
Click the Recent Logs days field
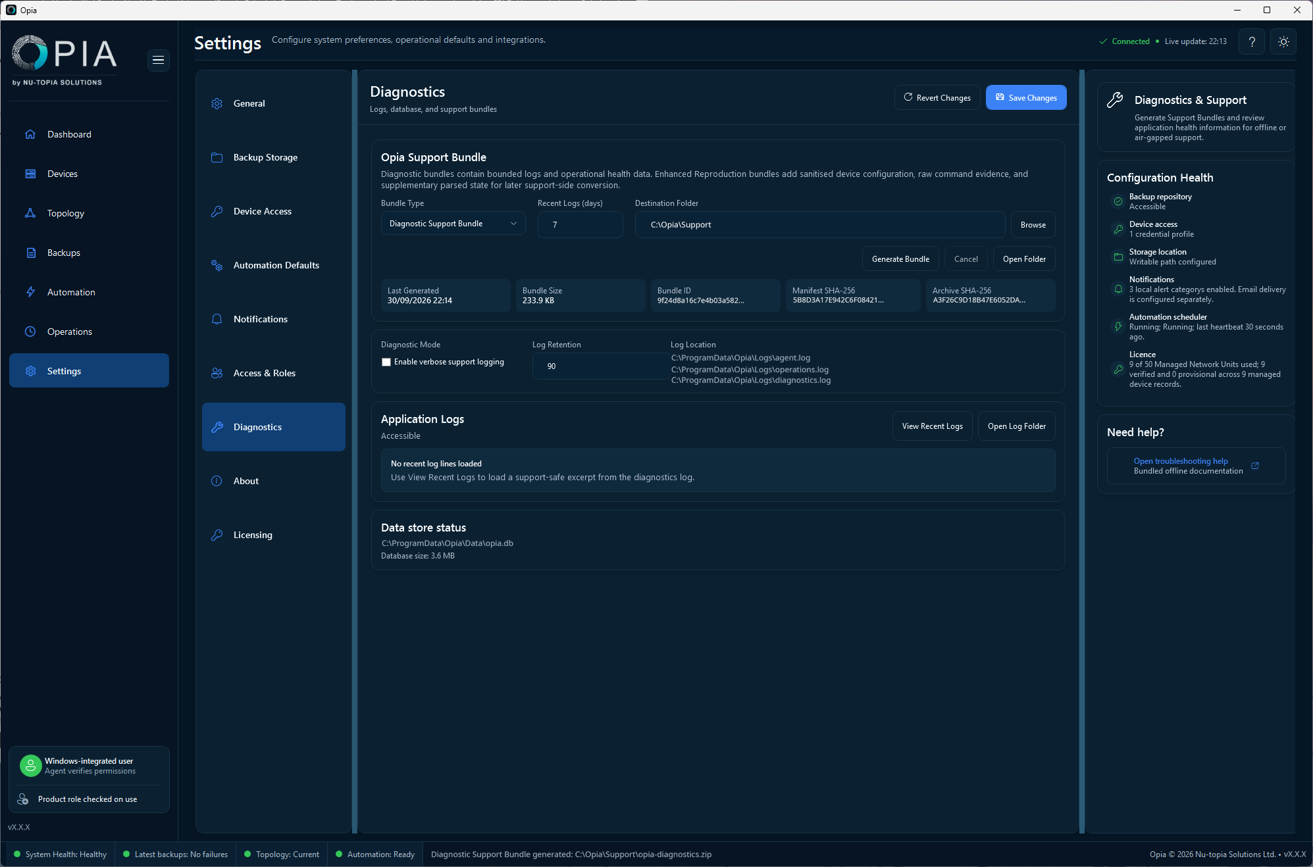click(x=580, y=224)
